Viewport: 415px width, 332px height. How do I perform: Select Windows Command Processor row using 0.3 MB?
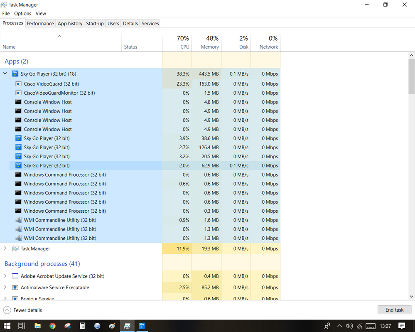[140, 211]
